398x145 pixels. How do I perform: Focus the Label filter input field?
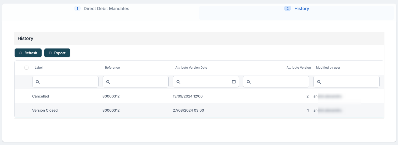click(x=68, y=82)
